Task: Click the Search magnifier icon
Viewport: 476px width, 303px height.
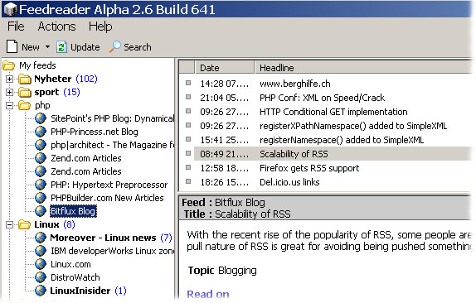Action: coord(114,46)
